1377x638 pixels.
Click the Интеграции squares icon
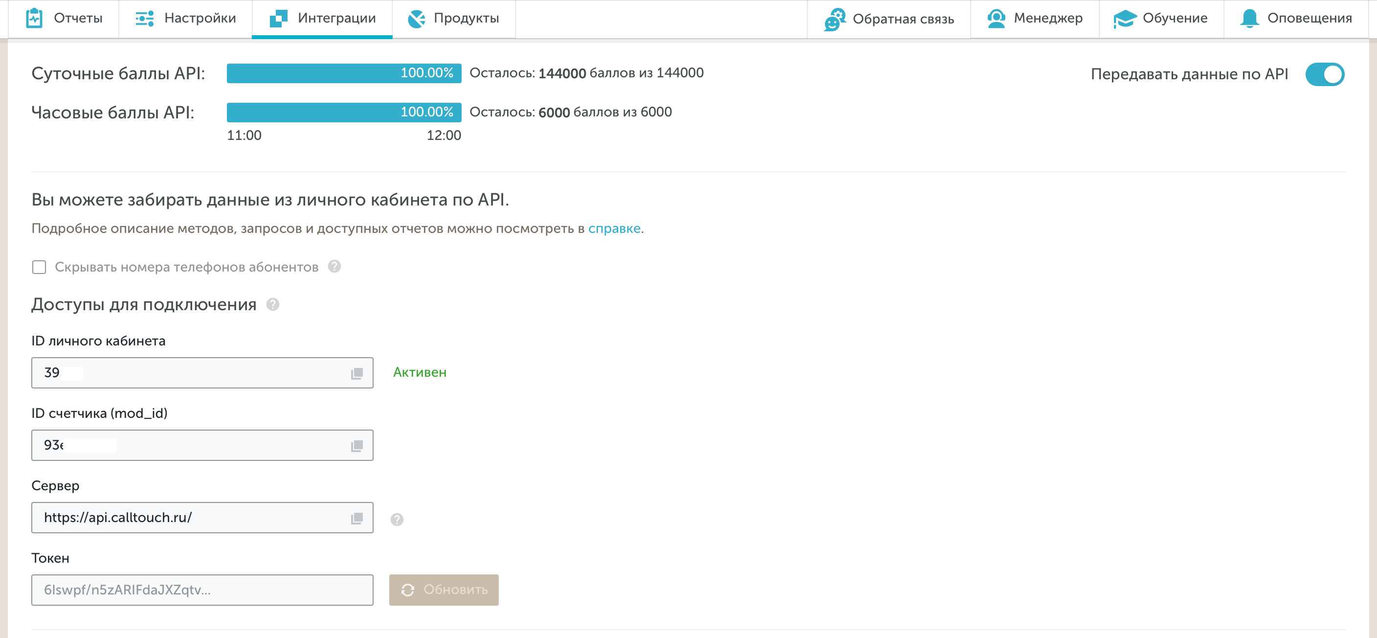click(x=279, y=19)
